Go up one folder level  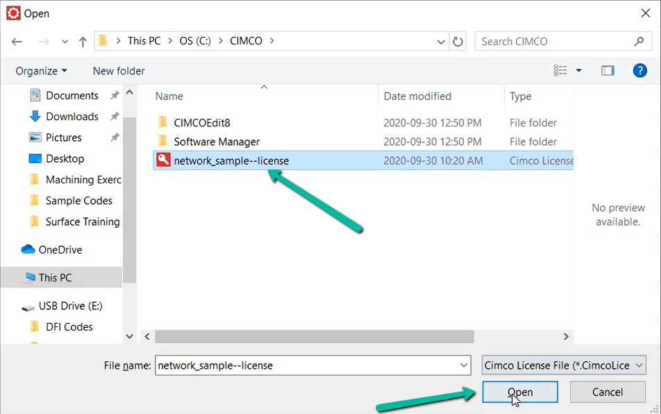[83, 41]
